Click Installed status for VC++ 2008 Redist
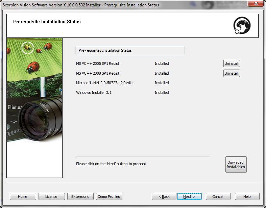 [x=162, y=73]
